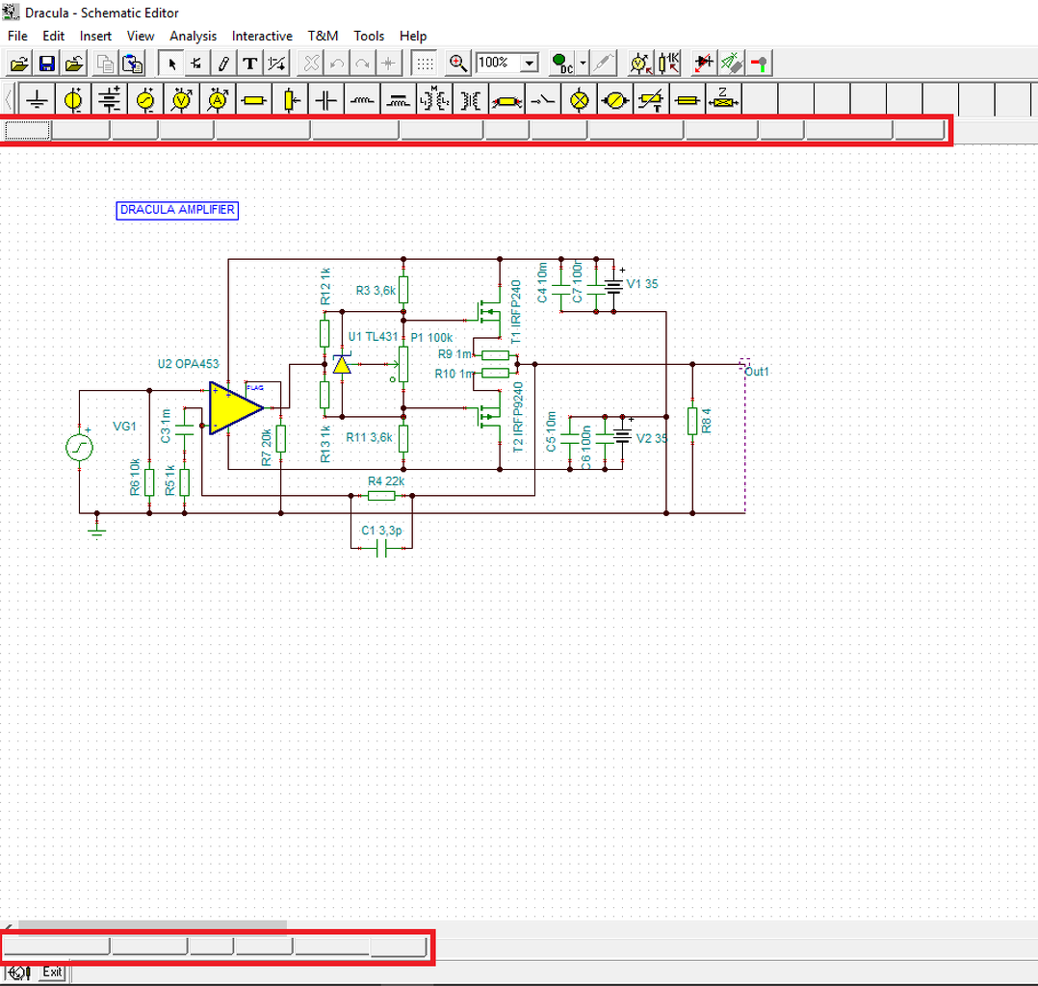This screenshot has height=986, width=1038.
Task: Click the R3 3,6k resistor label
Action: (x=376, y=291)
